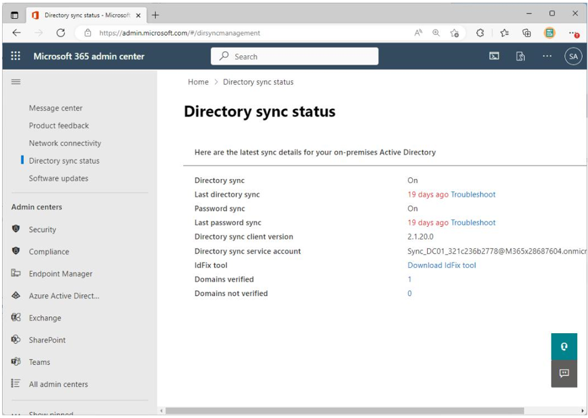Screen dimensions: 588x418
Task: Click the document icon in the header
Action: 521,57
